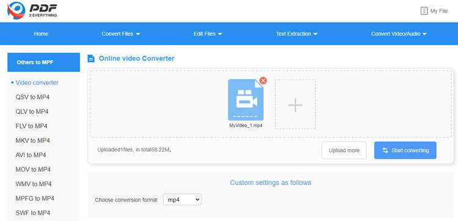Click the Uploaded1files total 58.22M status text

[134, 150]
